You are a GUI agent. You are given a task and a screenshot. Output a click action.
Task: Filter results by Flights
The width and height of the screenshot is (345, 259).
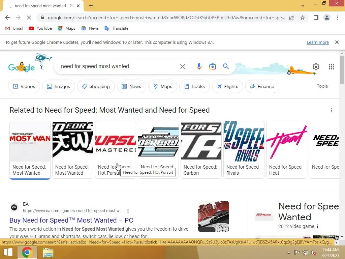pyautogui.click(x=227, y=86)
